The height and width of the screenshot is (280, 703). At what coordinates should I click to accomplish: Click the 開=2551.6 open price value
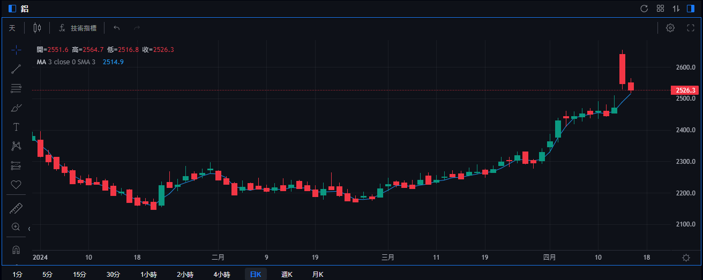53,50
